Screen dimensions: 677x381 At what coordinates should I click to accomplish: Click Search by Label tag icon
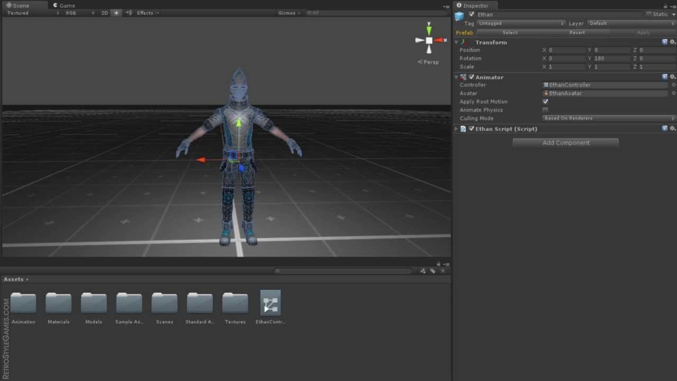click(433, 271)
